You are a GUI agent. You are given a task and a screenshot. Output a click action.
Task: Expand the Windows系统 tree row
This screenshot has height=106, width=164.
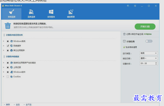[x=4, y=41]
